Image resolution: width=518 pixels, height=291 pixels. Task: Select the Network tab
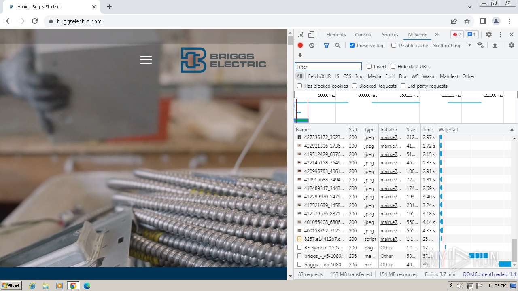(x=417, y=35)
